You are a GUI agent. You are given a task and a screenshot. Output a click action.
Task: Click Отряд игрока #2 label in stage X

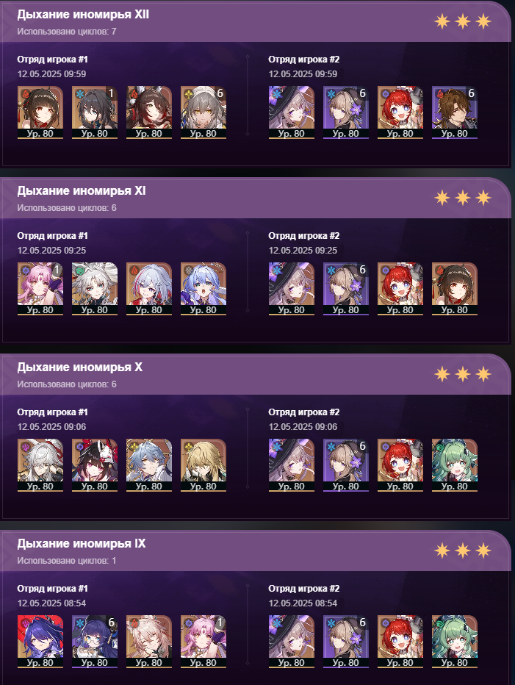[x=304, y=412]
